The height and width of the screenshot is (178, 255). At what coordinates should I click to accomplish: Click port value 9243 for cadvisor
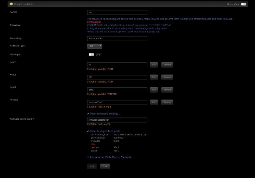point(116,147)
